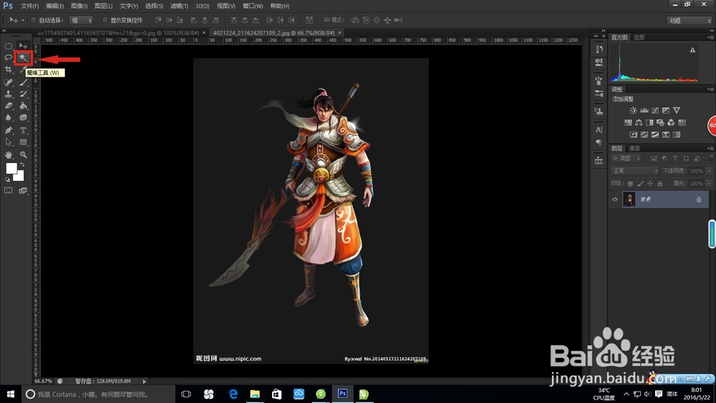The width and height of the screenshot is (716, 403).
Task: Switch to the Info panel tab
Action: point(639,37)
